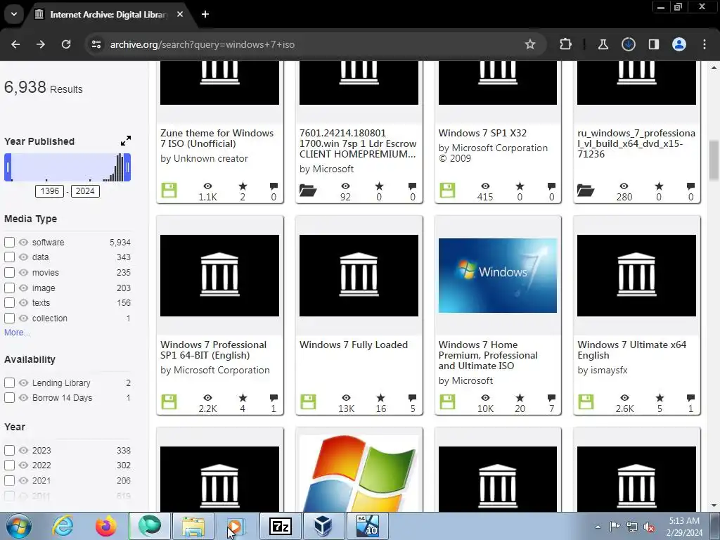Open the browser extensions puzzle icon

pos(566,44)
